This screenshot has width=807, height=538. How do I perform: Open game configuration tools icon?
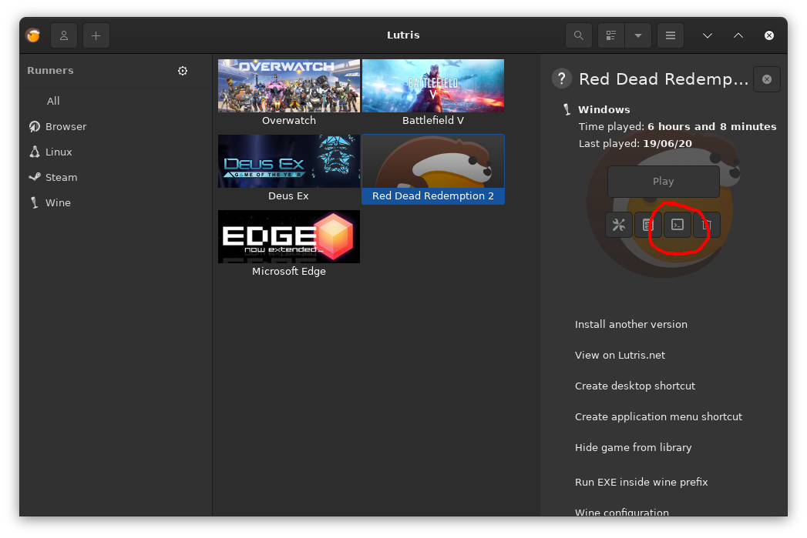tap(619, 225)
